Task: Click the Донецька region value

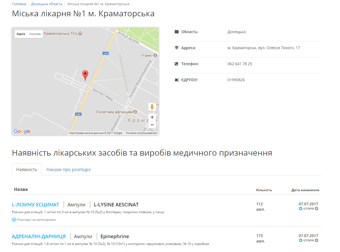Action: [237, 32]
